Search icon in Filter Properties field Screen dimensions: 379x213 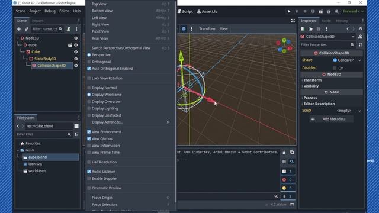tap(352, 45)
